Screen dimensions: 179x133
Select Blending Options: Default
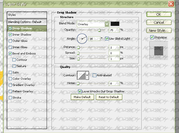tap(27, 22)
